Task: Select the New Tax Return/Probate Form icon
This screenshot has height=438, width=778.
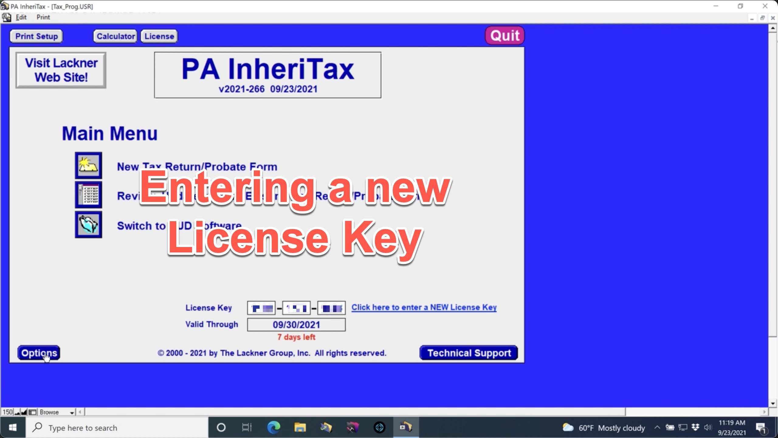Action: click(x=88, y=165)
